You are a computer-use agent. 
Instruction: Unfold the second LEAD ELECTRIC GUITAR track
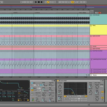pos(91,70)
